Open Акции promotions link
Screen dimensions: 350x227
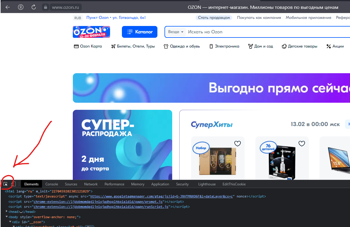(335, 46)
